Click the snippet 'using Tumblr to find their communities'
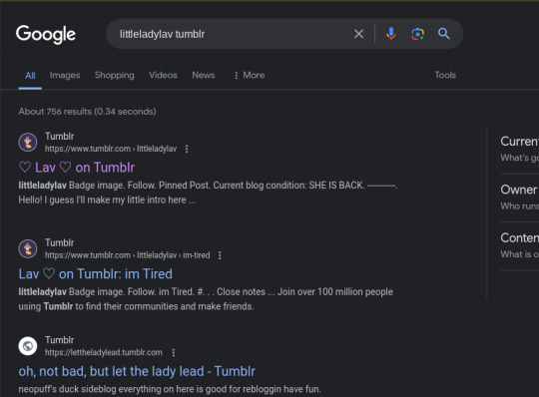Screen dimensions: 539x397 (x=136, y=306)
